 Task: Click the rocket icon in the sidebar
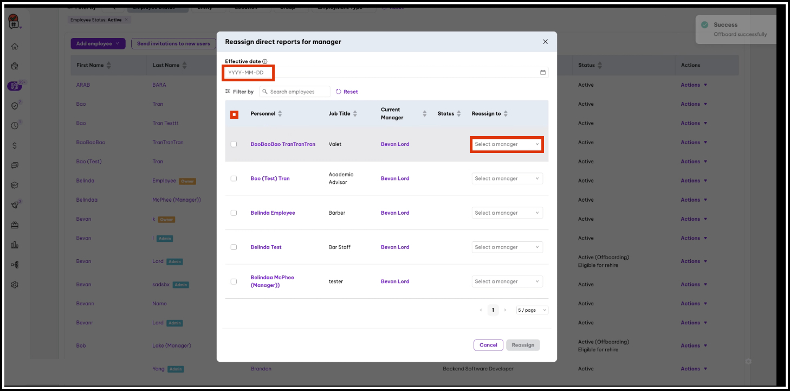tap(15, 204)
